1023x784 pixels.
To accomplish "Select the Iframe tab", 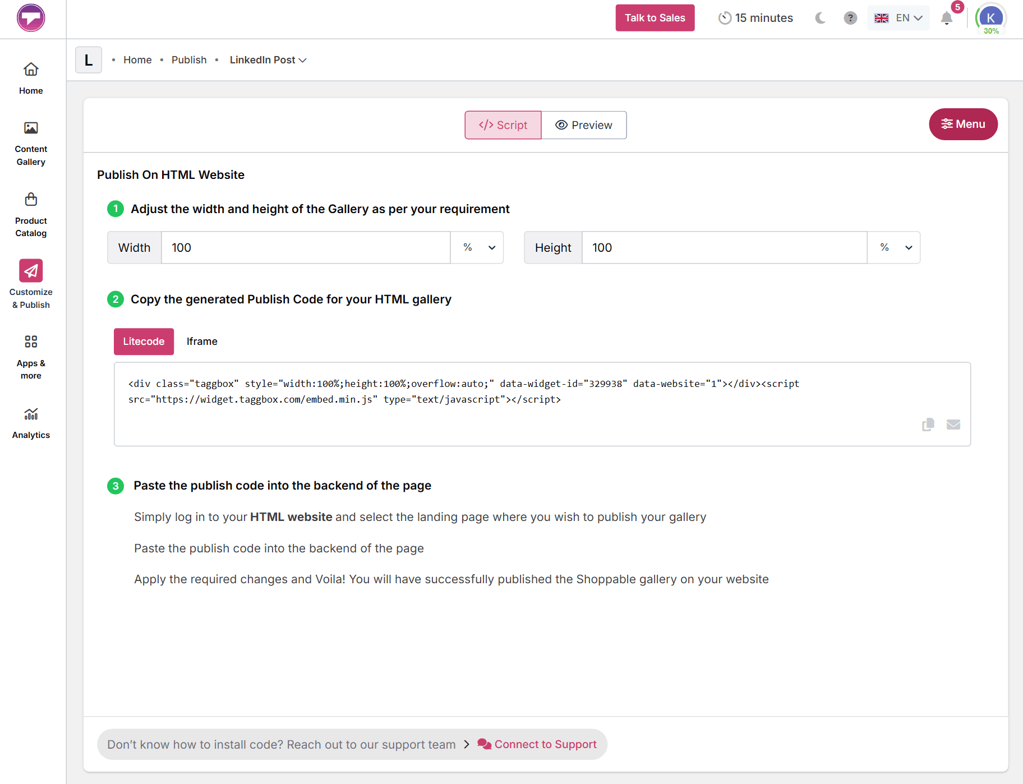I will (202, 342).
